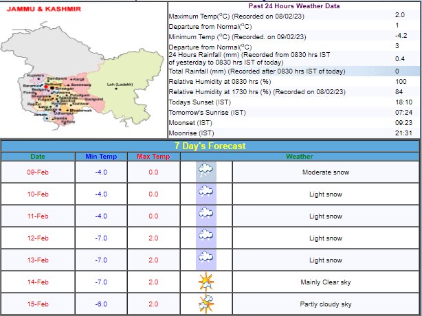Image resolution: width=422 pixels, height=316 pixels.
Task: Click the Moonrise (IST) label
Action: 191,133
